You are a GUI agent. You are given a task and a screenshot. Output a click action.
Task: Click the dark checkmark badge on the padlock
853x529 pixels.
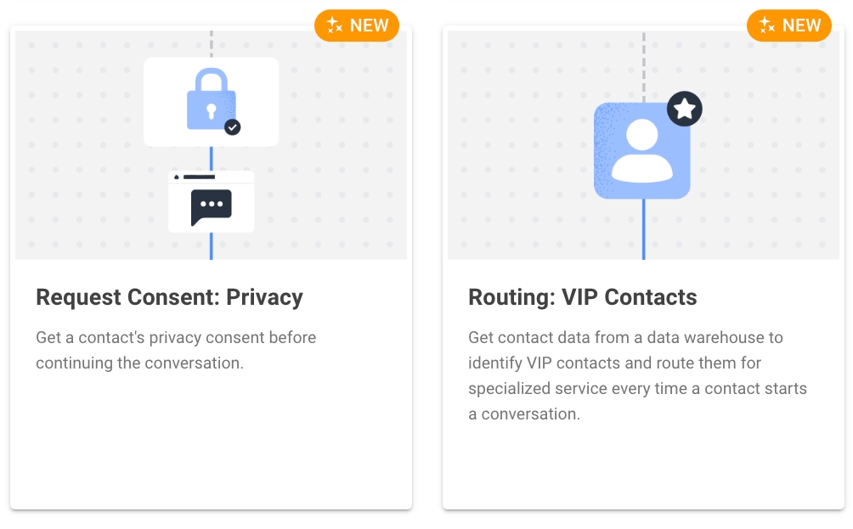232,127
